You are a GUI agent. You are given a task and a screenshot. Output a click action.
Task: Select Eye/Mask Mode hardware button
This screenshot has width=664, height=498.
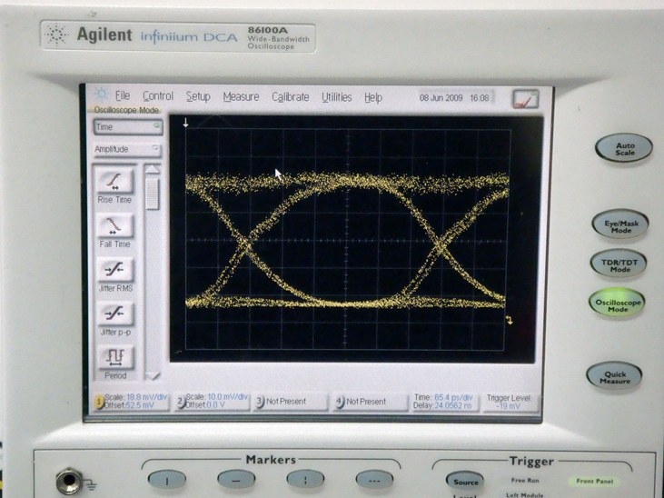point(620,224)
